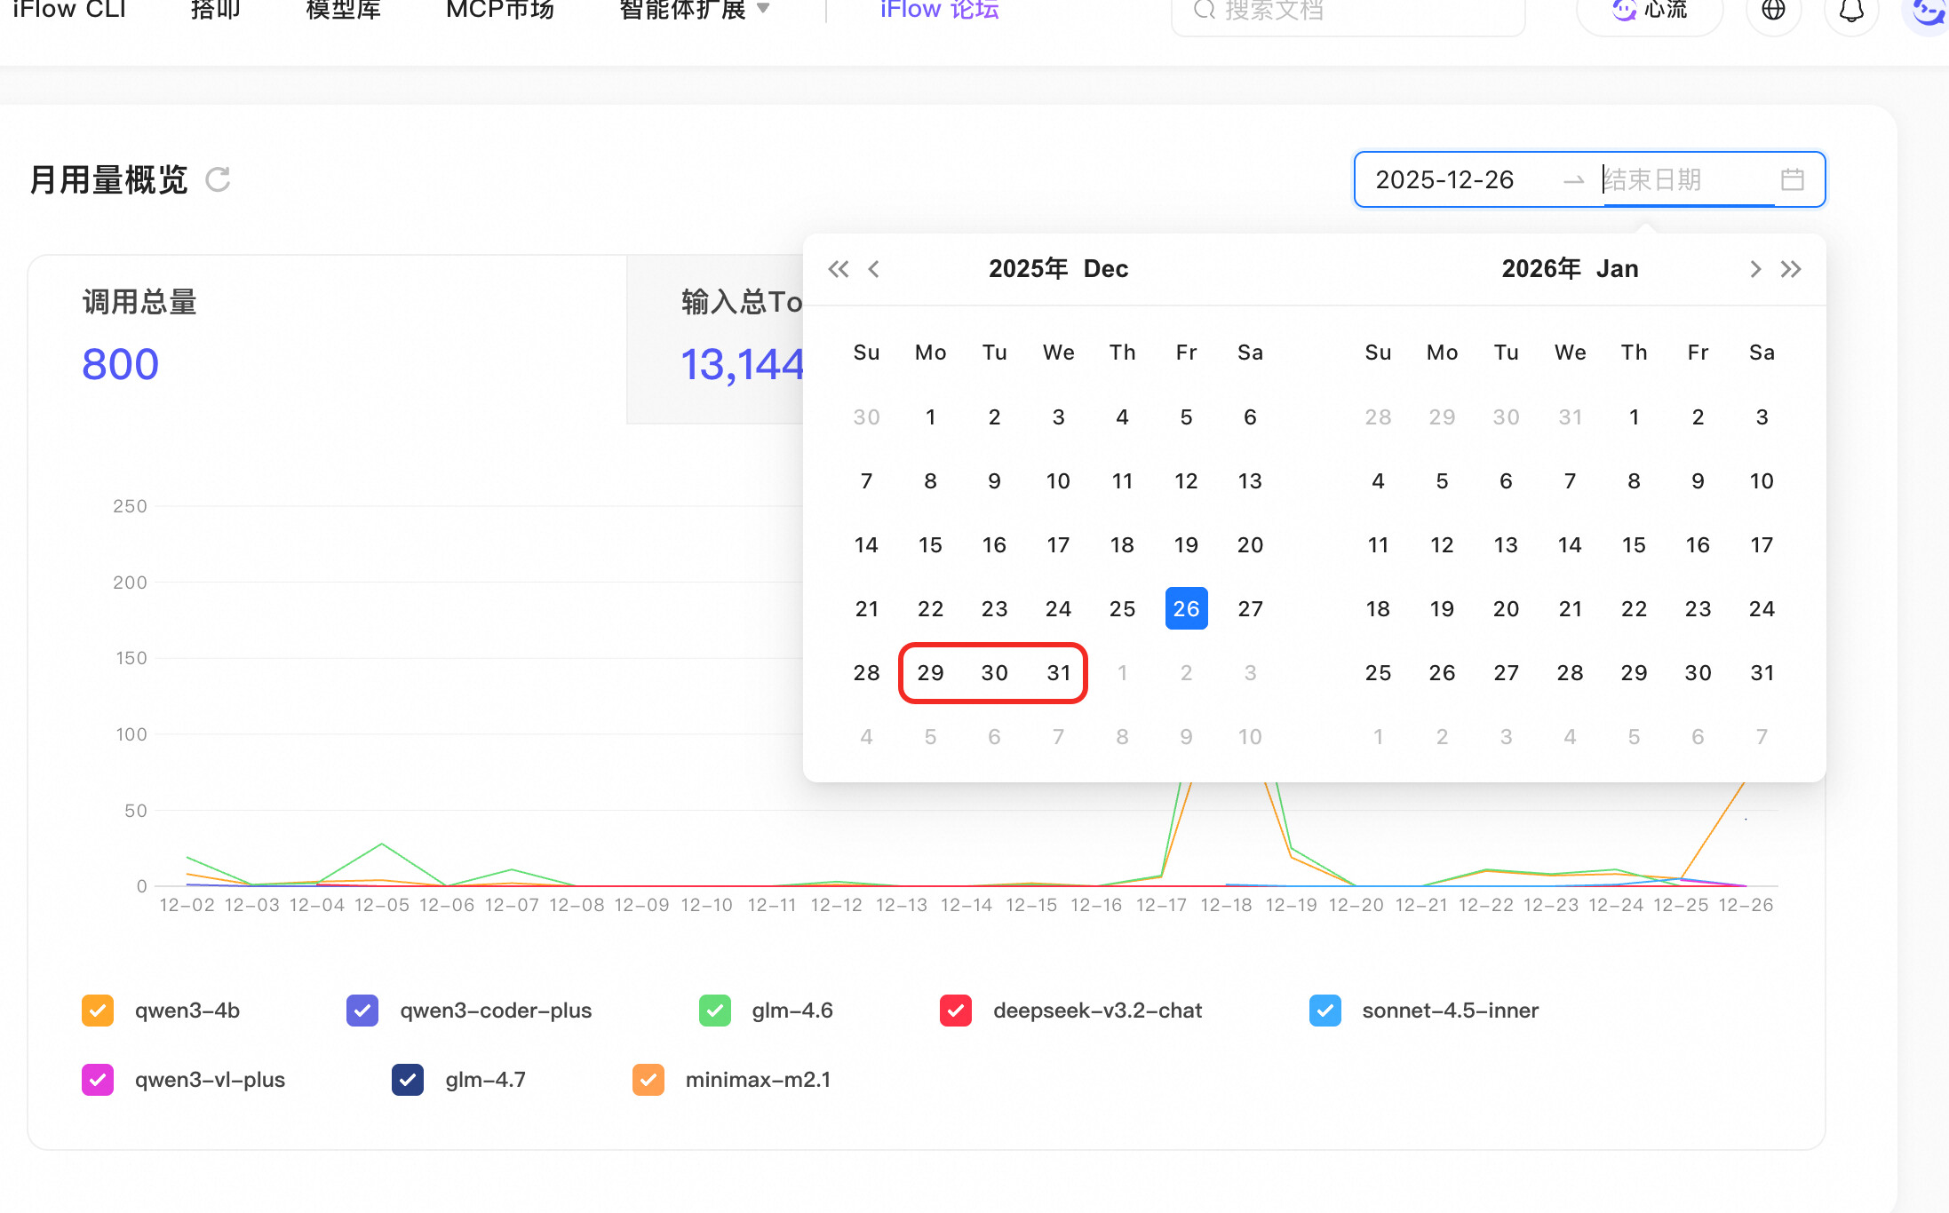Advance to next month with right arrow

pyautogui.click(x=1754, y=269)
